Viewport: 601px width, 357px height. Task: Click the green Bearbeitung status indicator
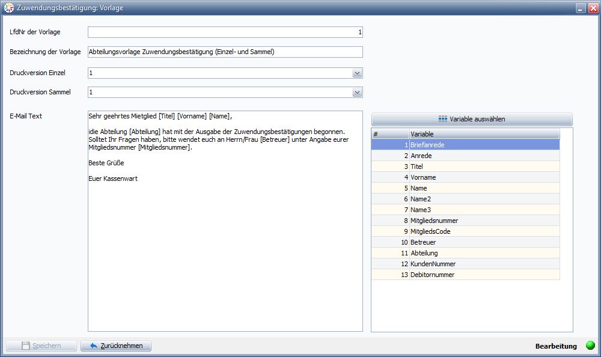click(x=591, y=346)
